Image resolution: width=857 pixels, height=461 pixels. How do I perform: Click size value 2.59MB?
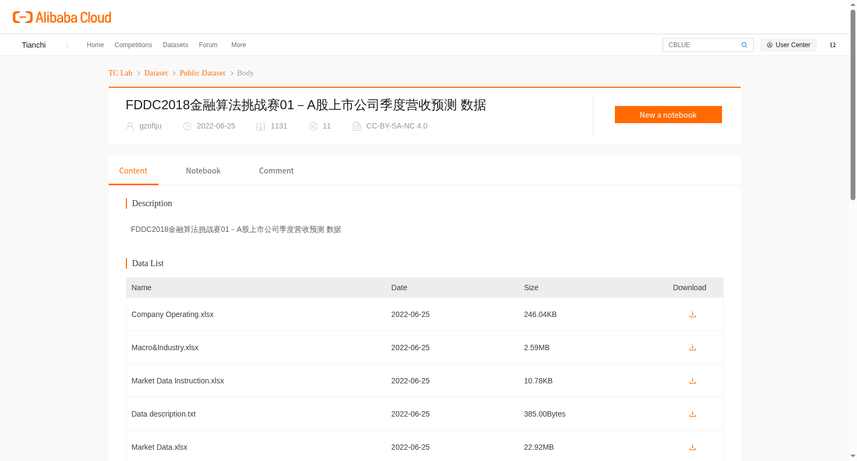[537, 347]
